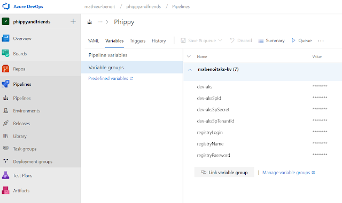Viewport: 342px width, 203px height.
Task: Click the Name column header
Action: point(202,56)
